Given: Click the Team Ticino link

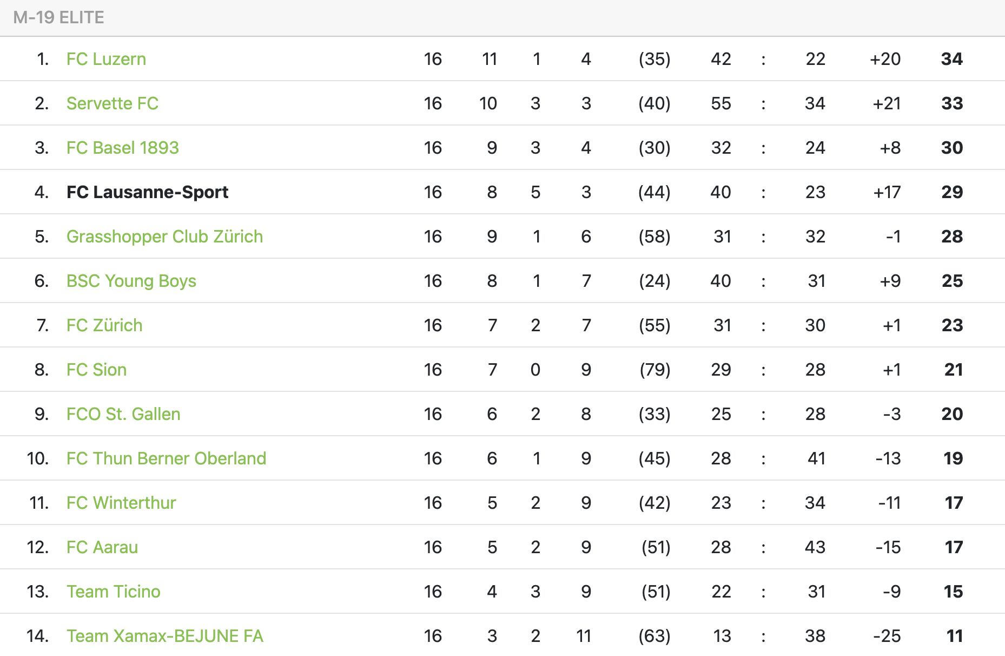Looking at the screenshot, I should (x=113, y=592).
